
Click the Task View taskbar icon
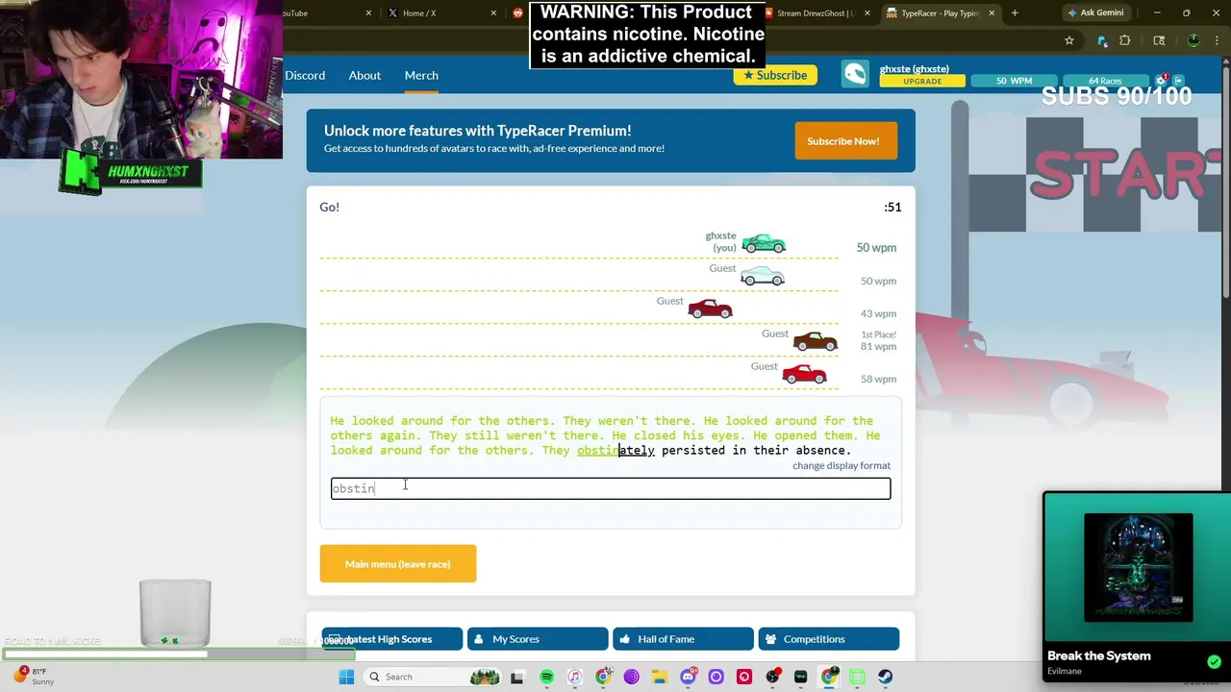pos(516,677)
